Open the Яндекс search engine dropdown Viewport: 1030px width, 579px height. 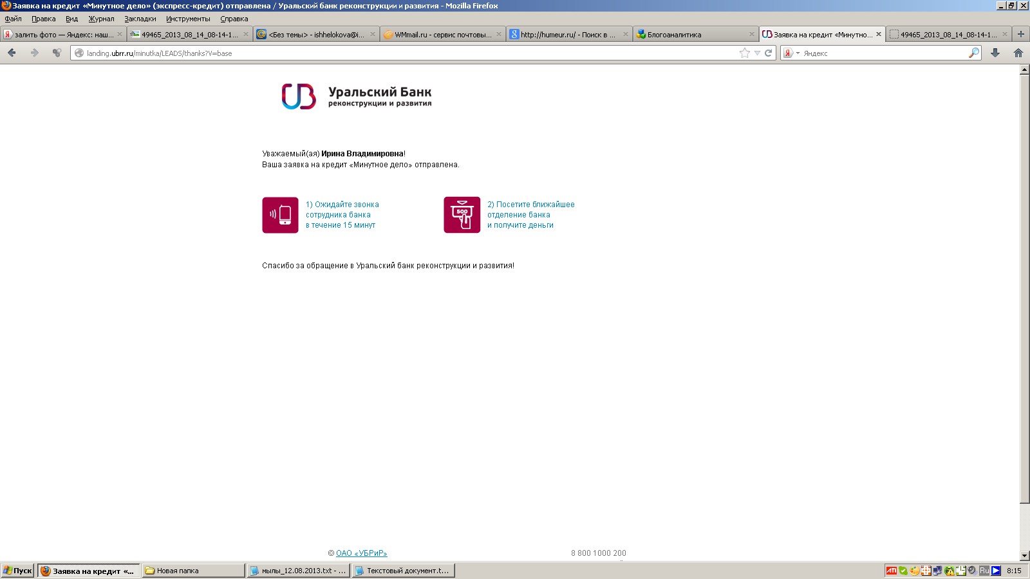click(x=791, y=53)
